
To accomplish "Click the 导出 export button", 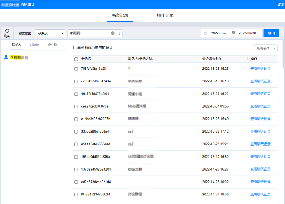I will pyautogui.click(x=271, y=33).
